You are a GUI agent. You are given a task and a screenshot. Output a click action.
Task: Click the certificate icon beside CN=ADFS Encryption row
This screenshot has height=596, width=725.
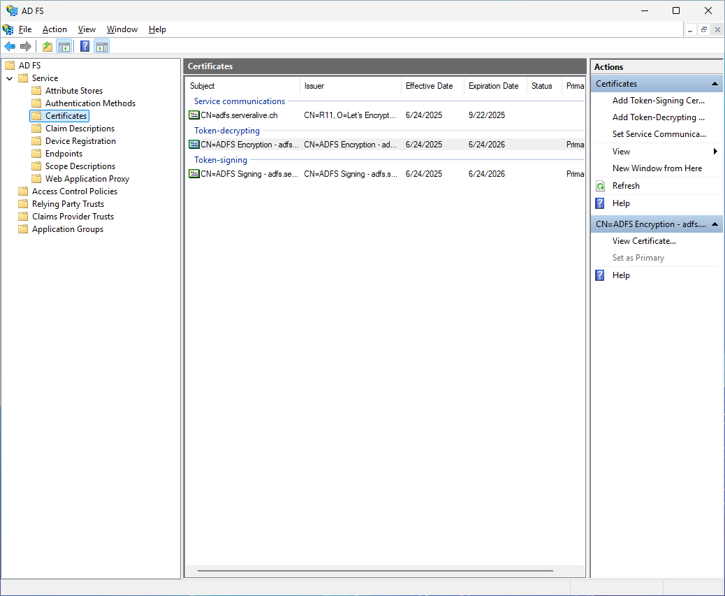click(x=194, y=144)
